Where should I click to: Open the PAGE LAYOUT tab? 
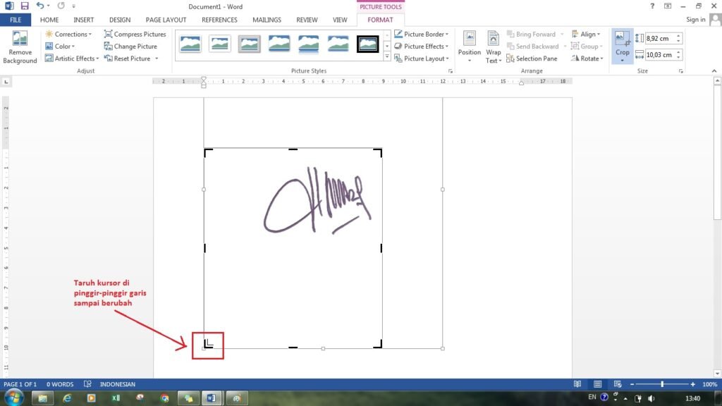click(x=166, y=20)
